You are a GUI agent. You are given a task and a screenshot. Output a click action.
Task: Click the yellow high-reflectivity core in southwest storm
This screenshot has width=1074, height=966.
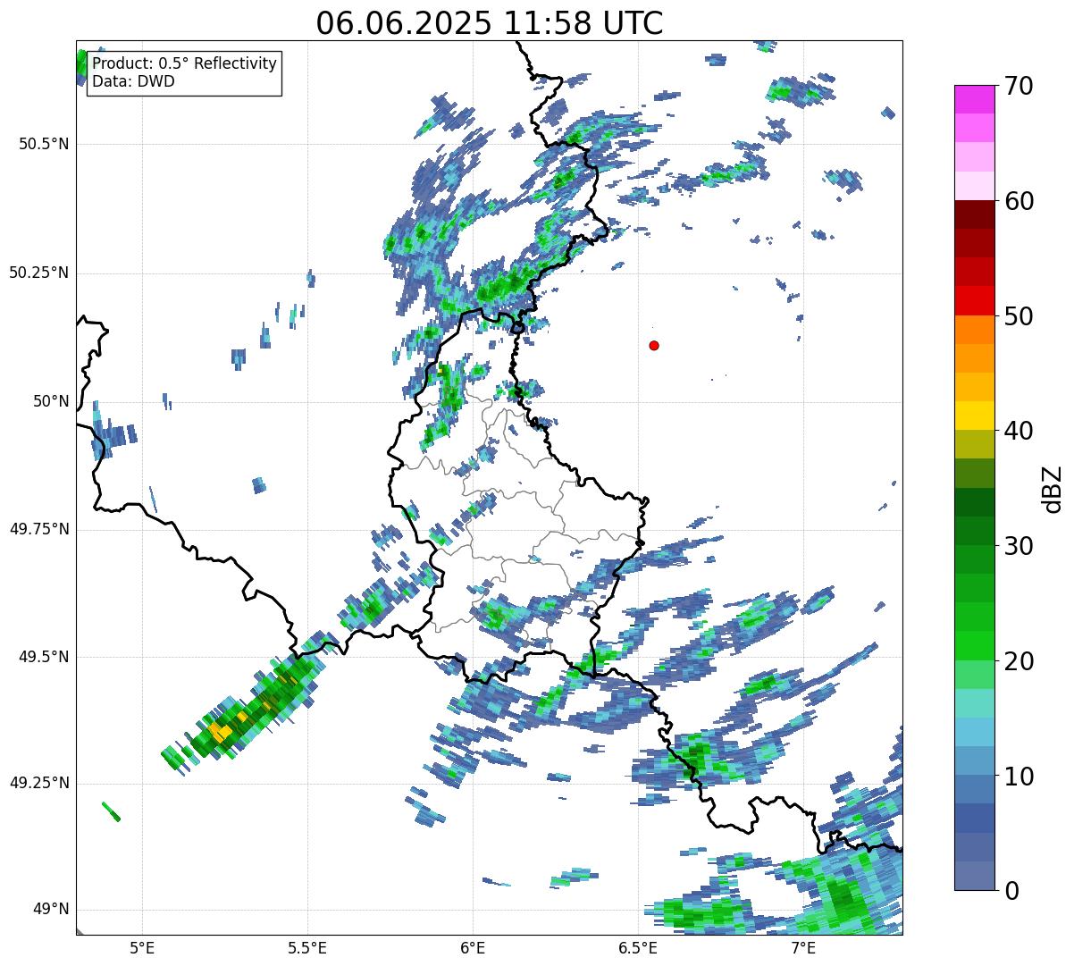[x=220, y=732]
